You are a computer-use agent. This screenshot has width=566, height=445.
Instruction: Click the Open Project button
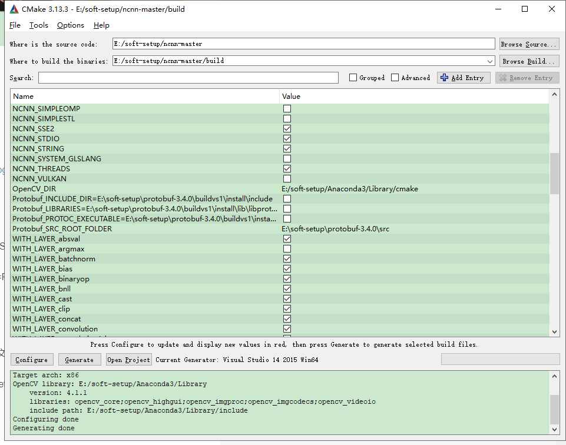128,360
